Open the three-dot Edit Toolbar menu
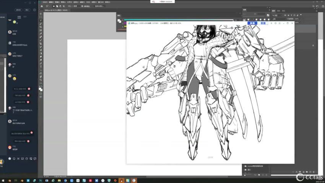Screen dimensions: 325x183 (41, 83)
